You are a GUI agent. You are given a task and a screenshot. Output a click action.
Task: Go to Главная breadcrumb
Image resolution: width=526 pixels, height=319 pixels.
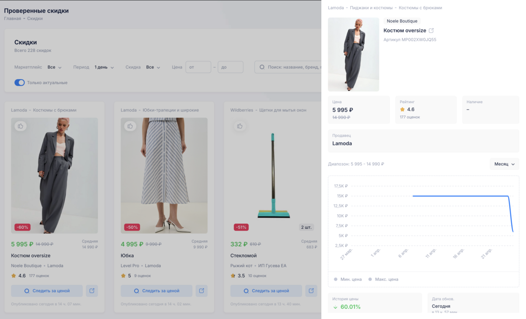pyautogui.click(x=13, y=18)
